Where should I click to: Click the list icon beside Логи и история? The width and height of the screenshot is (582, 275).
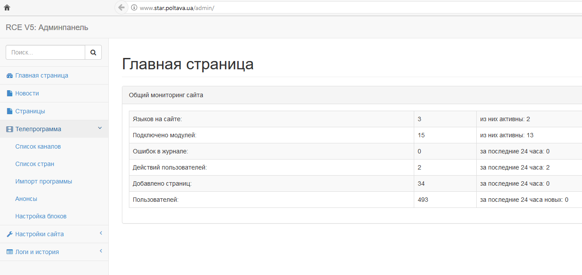10,252
